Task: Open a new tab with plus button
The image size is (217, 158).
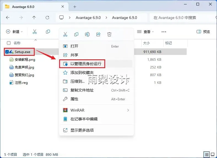Action: pos(75,7)
